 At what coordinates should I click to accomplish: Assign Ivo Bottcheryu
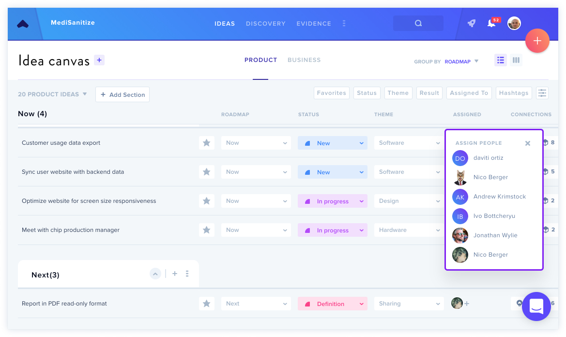[x=494, y=216]
